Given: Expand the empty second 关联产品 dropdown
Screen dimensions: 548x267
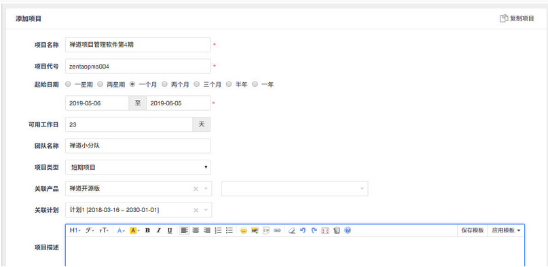Looking at the screenshot, I should point(295,189).
